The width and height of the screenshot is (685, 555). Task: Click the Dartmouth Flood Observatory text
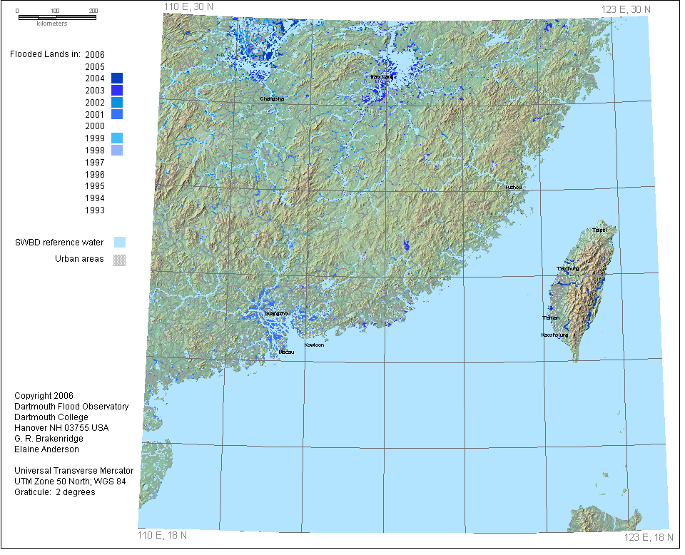pos(71,407)
